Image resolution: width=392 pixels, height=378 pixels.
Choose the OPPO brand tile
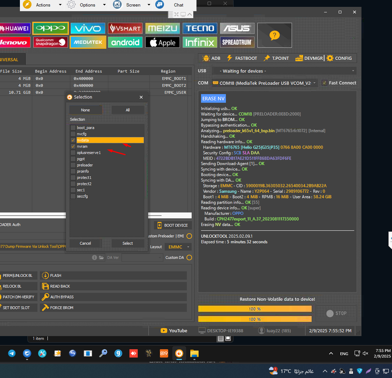(x=51, y=28)
